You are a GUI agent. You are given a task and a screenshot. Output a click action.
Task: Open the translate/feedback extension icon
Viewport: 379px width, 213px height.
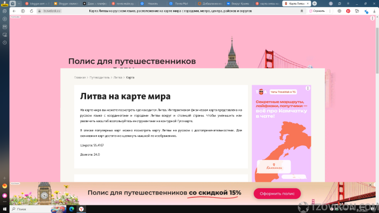(357, 11)
